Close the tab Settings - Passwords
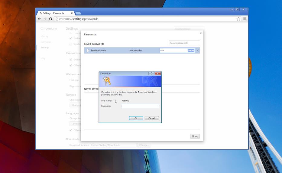282x173 pixels. (x=72, y=13)
